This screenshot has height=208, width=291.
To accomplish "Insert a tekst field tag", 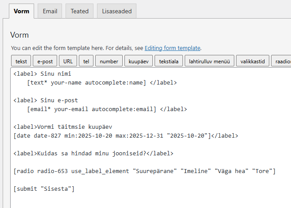I will coord(21,62).
